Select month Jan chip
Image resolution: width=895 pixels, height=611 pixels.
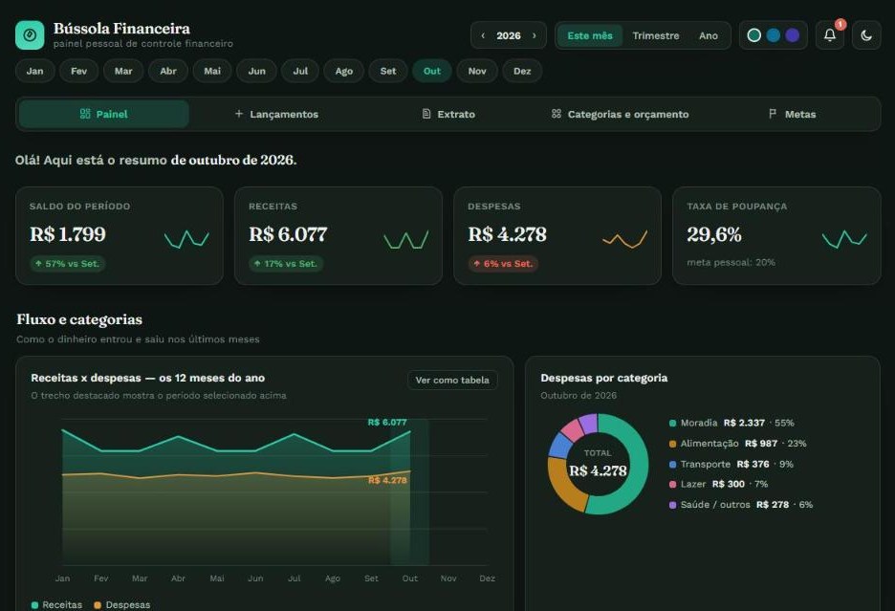click(x=34, y=71)
